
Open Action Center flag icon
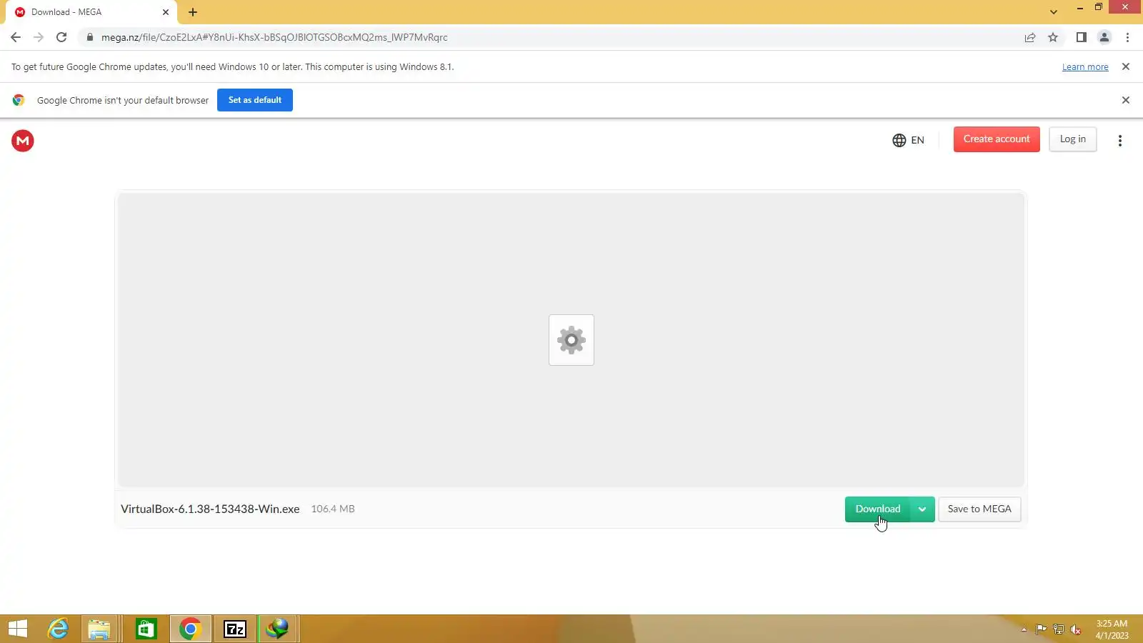click(x=1041, y=629)
